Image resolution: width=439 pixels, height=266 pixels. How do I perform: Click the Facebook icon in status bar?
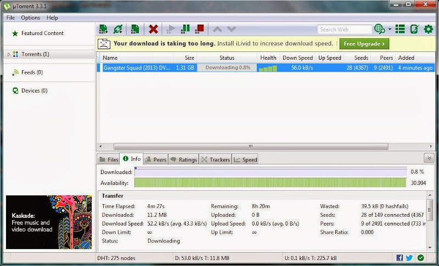point(400,258)
